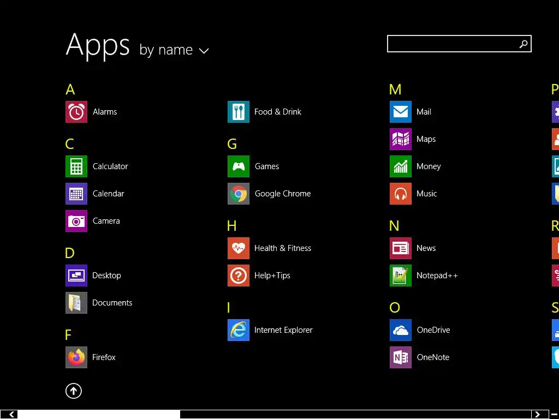Click the letter I group header
Screen dimensions: 559x419
click(229, 308)
